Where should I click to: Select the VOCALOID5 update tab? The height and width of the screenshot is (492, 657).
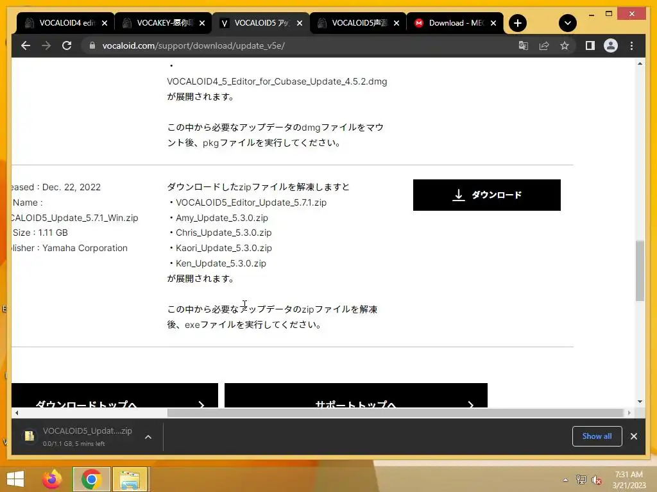click(260, 23)
